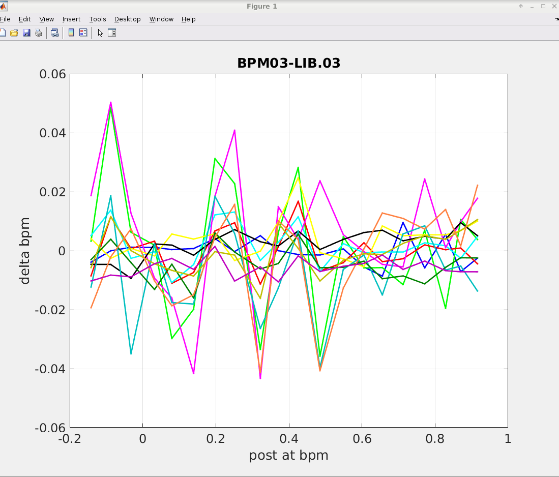The height and width of the screenshot is (477, 559).
Task: Click the plot title BPM03-LIB.03
Action: pos(288,64)
